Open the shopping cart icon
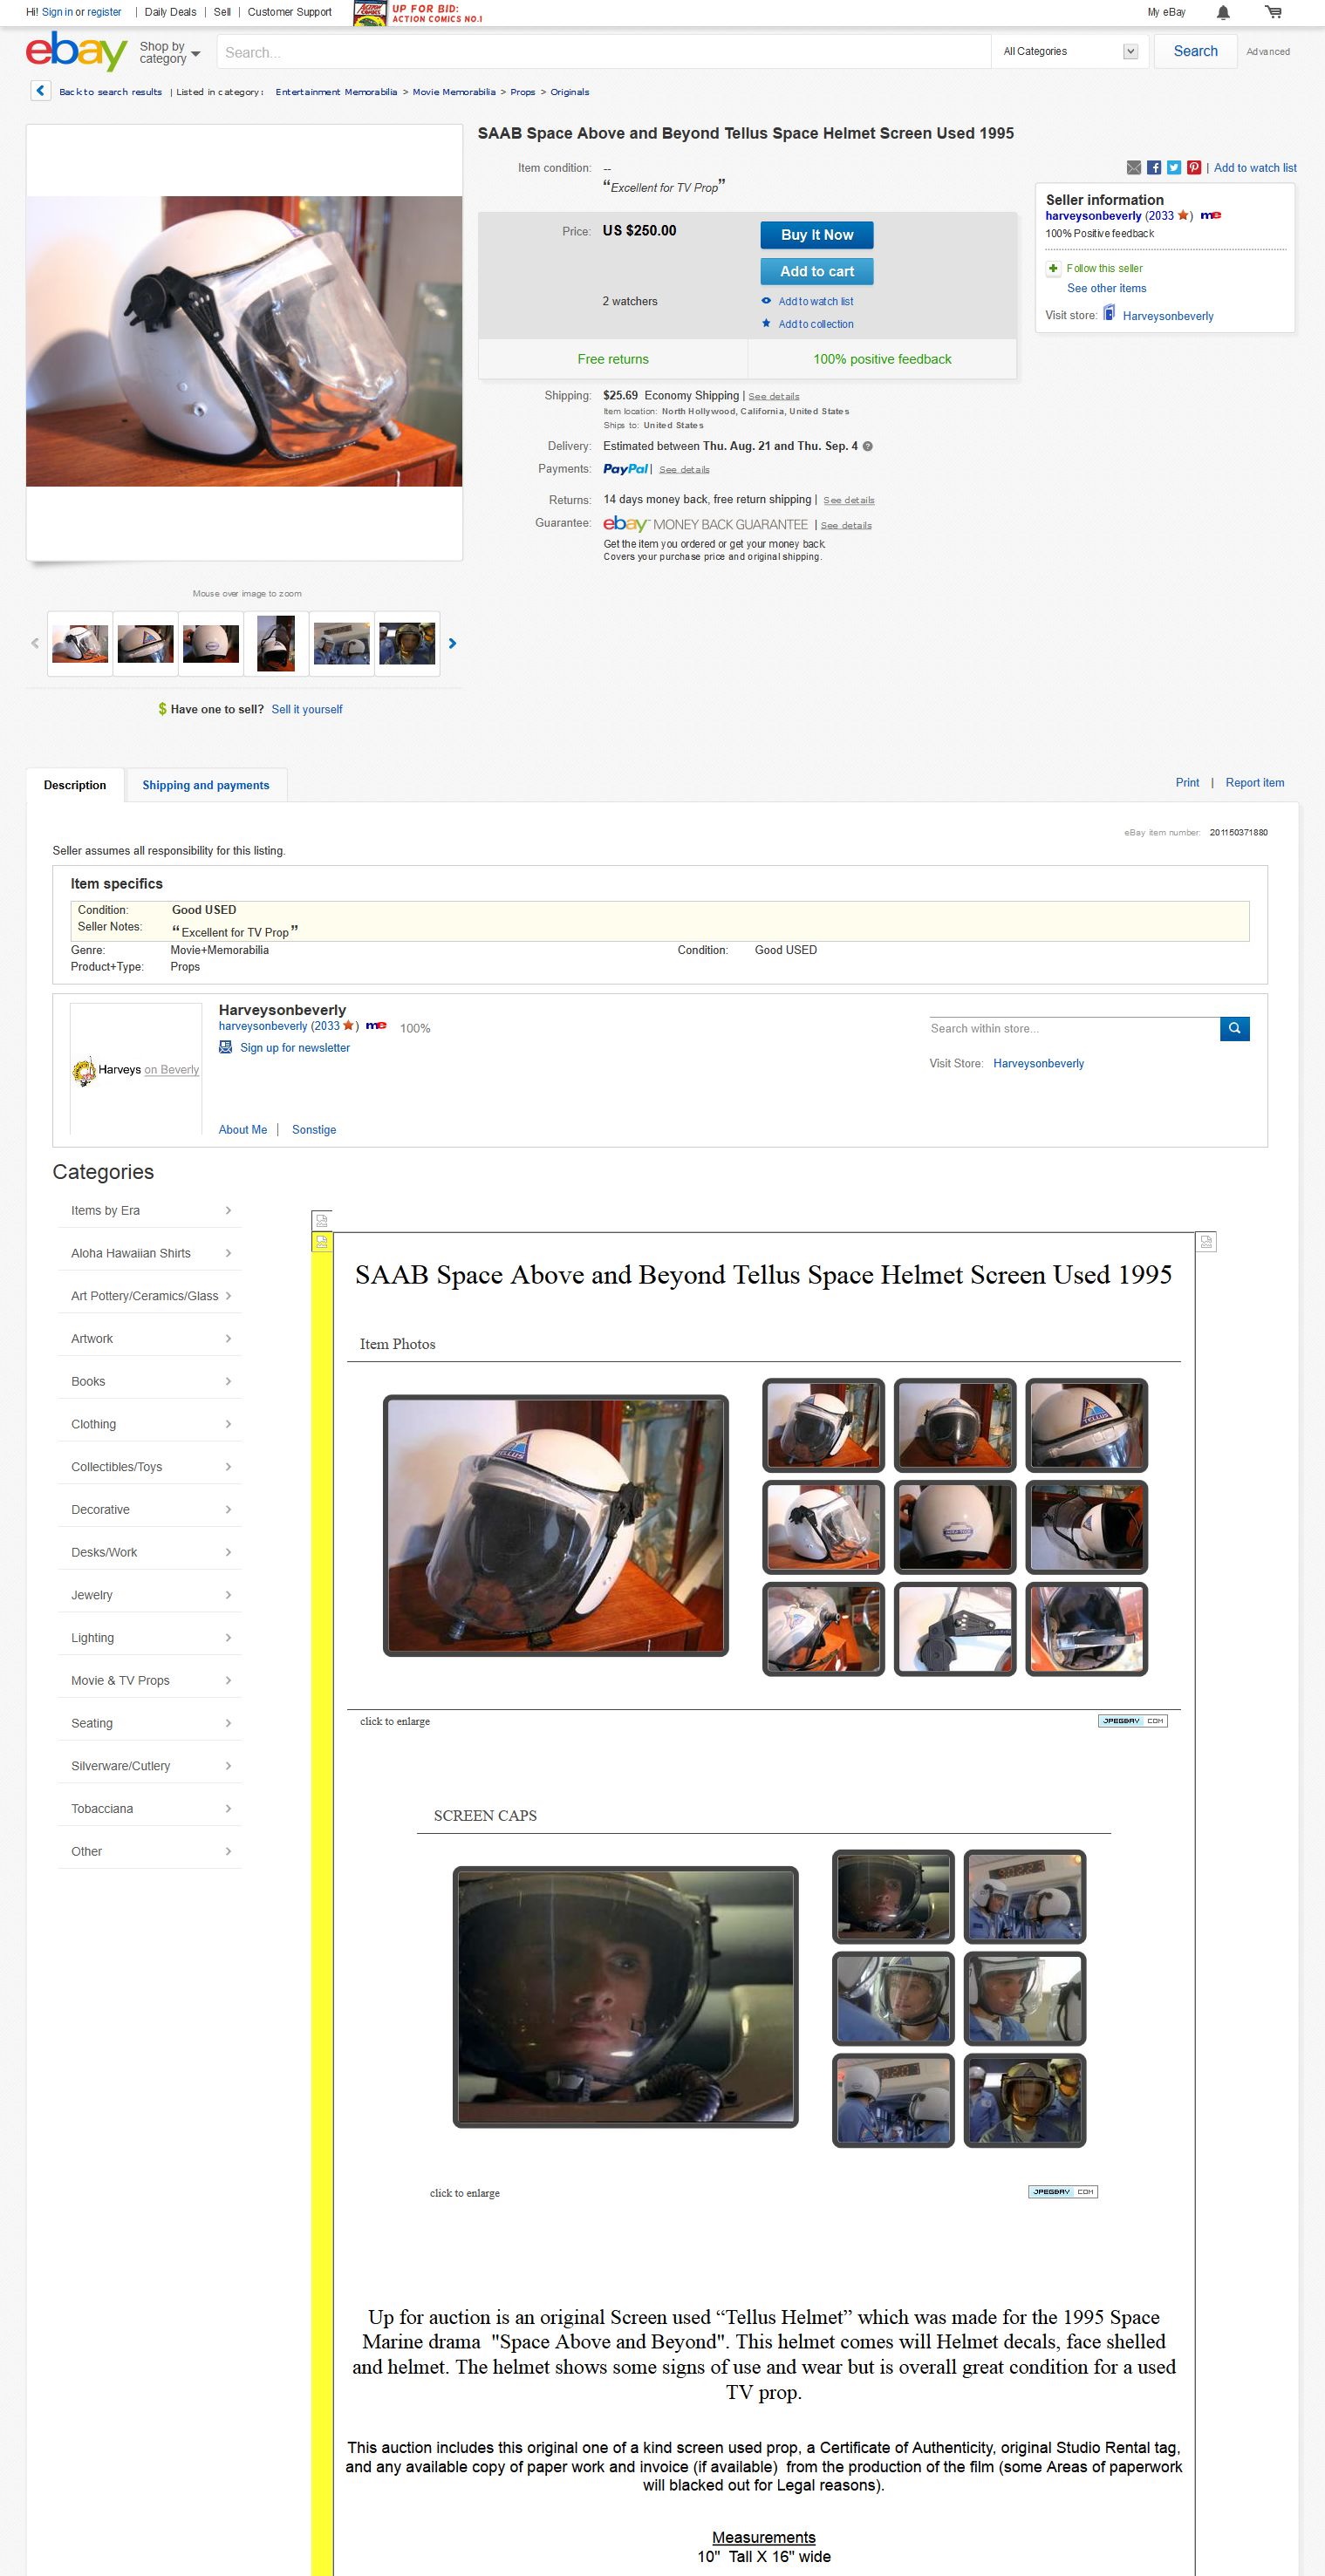The height and width of the screenshot is (2576, 1325). point(1273,12)
